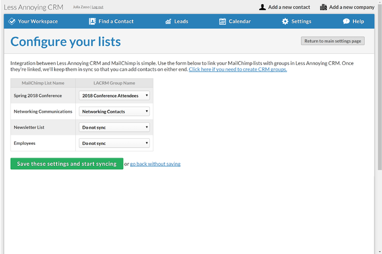Click Save these settings and start syncing
382x254 pixels.
[x=67, y=164]
